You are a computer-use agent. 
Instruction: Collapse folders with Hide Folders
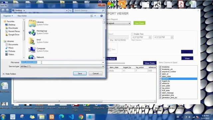pyautogui.click(x=9, y=74)
